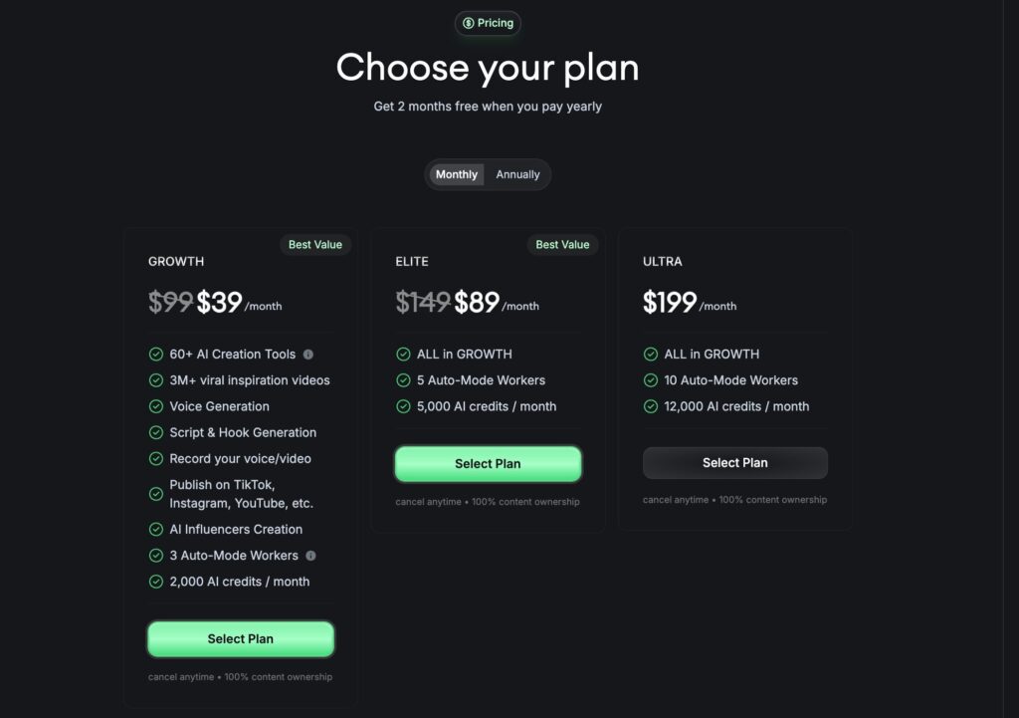This screenshot has width=1019, height=718.
Task: Click the checkmark beside 12,000 AI credits / month
Action: [651, 406]
